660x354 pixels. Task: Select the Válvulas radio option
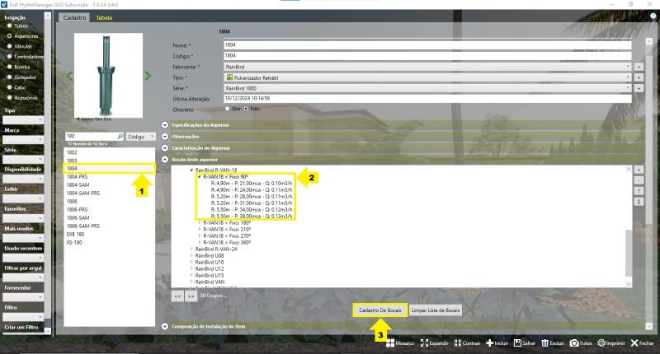click(x=9, y=46)
